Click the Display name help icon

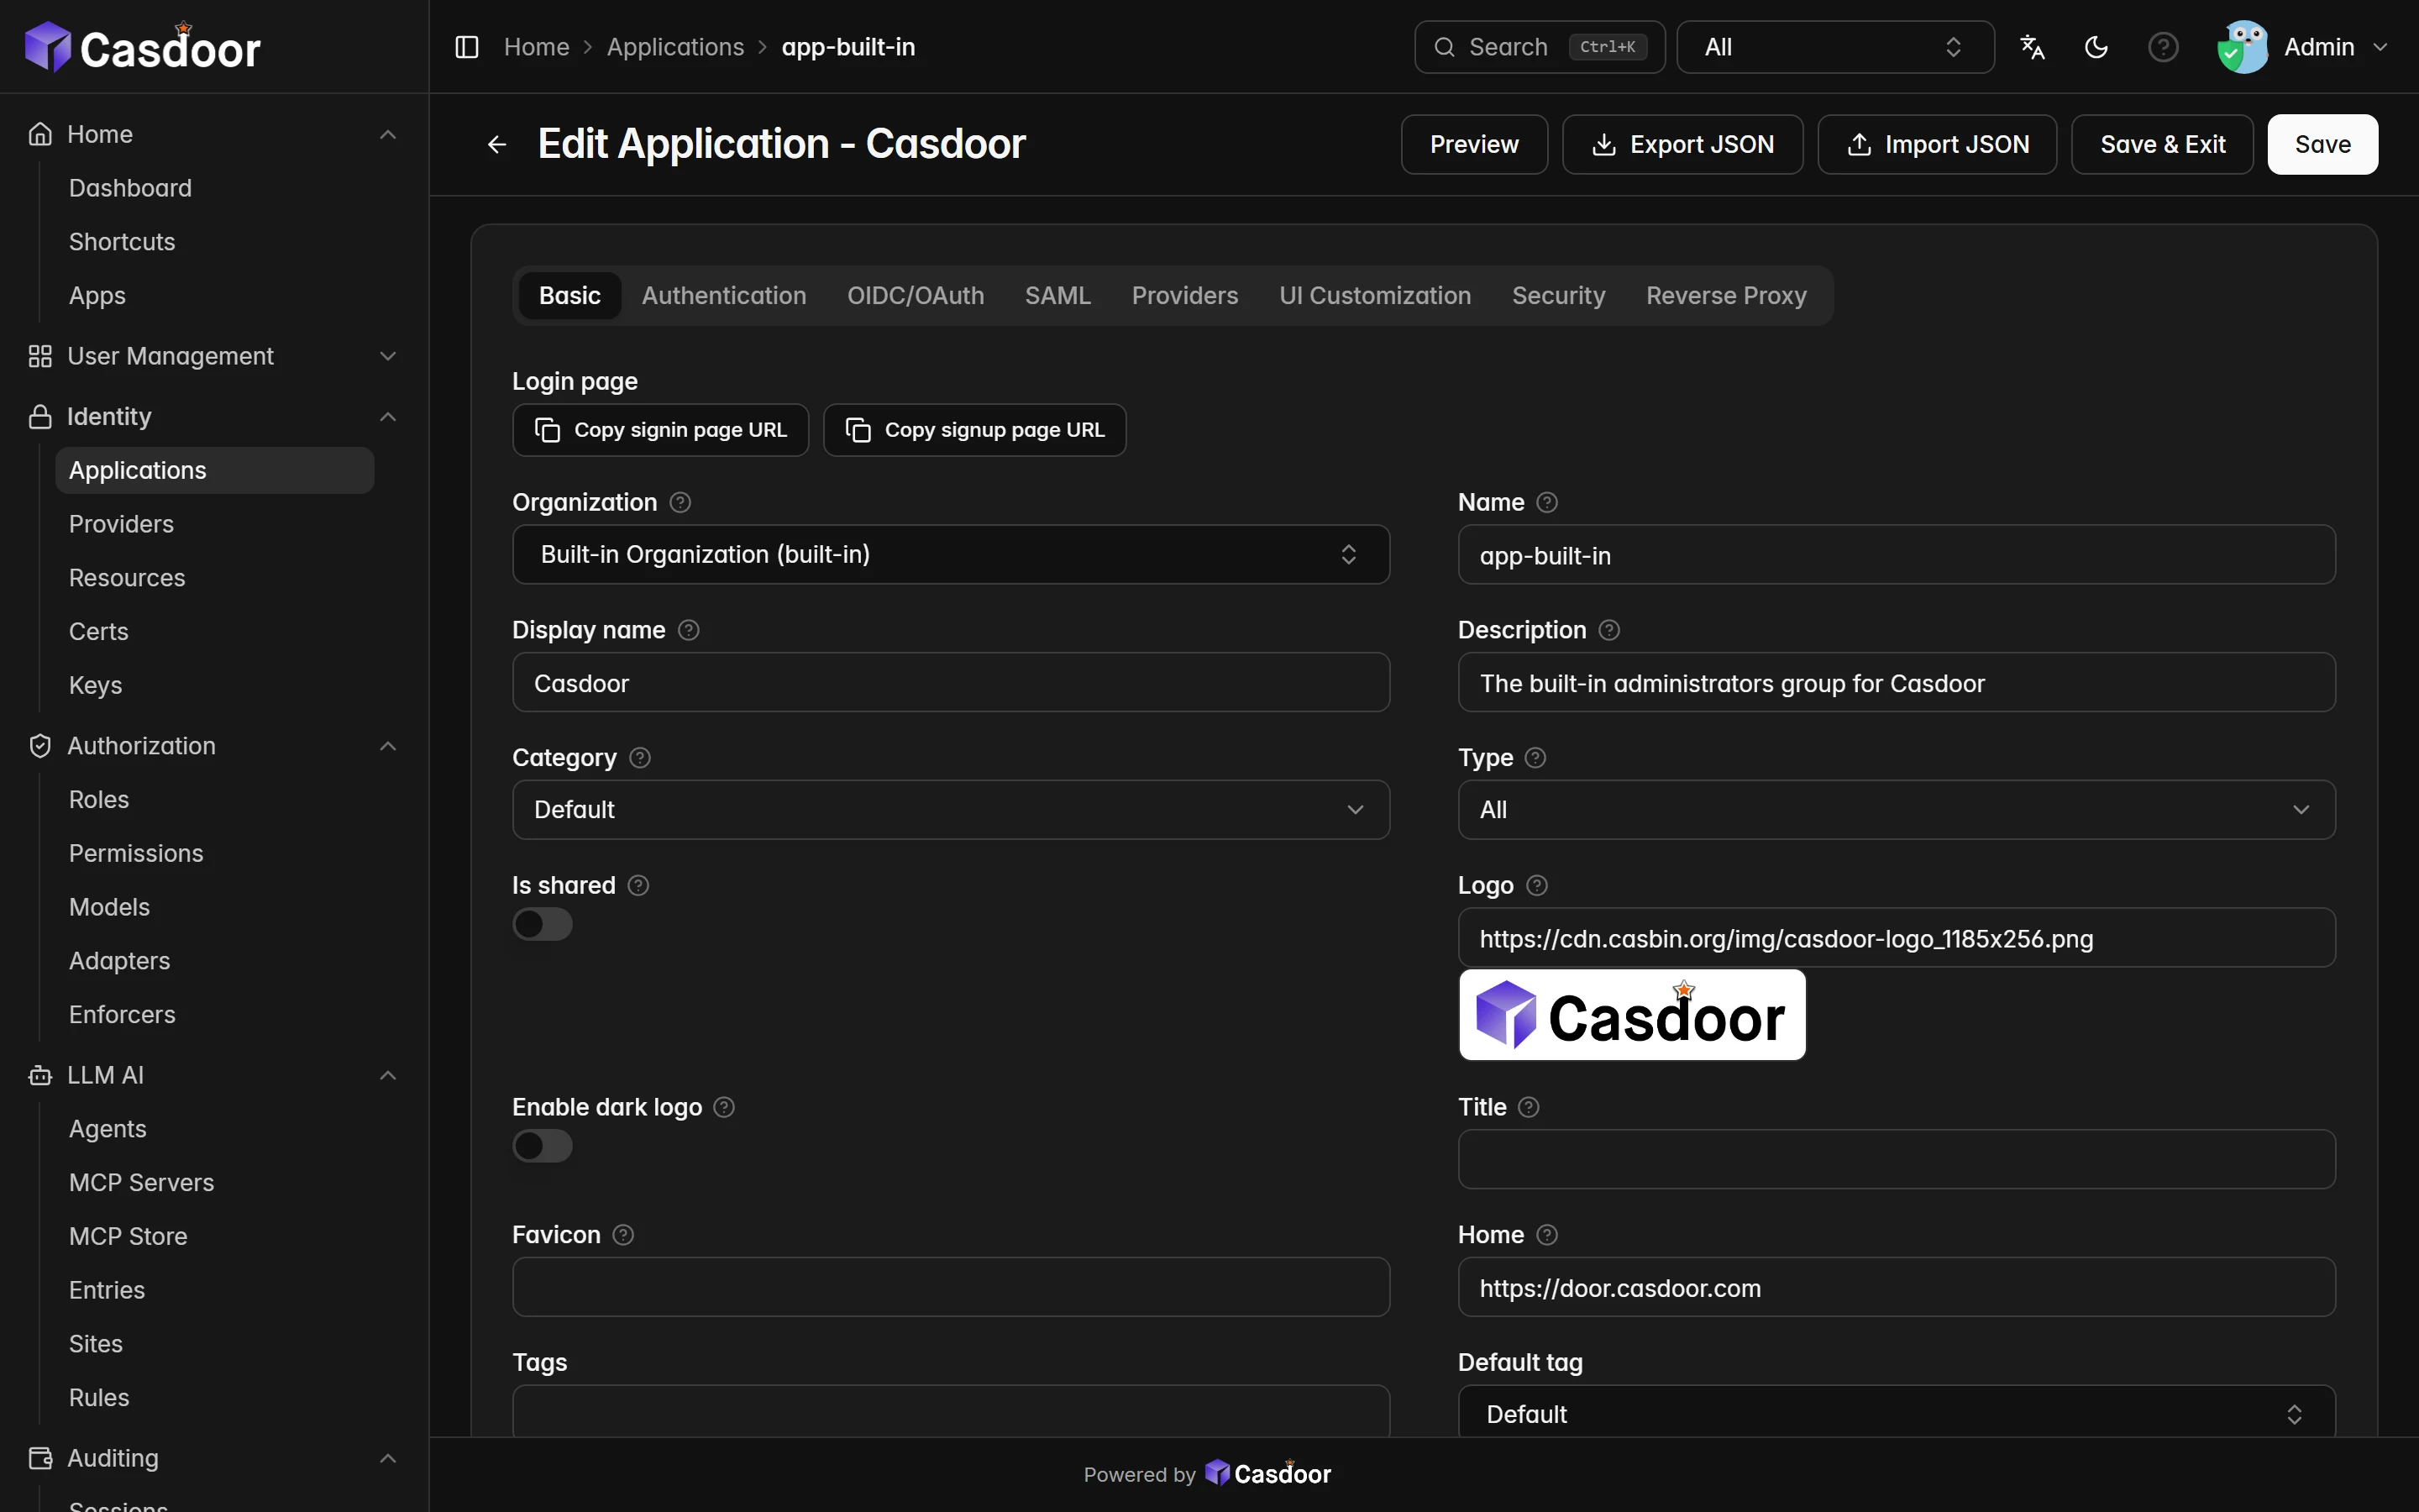click(689, 630)
